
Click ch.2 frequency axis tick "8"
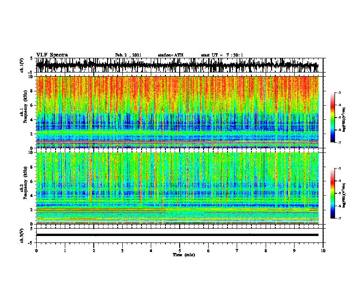pyautogui.click(x=32, y=167)
